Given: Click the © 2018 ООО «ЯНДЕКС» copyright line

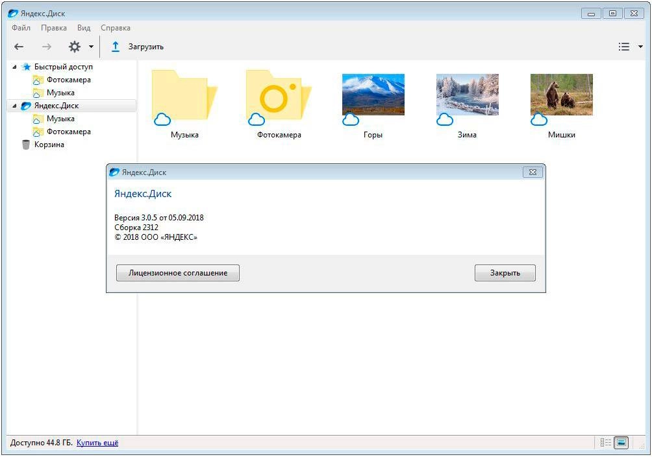Looking at the screenshot, I should pos(156,237).
